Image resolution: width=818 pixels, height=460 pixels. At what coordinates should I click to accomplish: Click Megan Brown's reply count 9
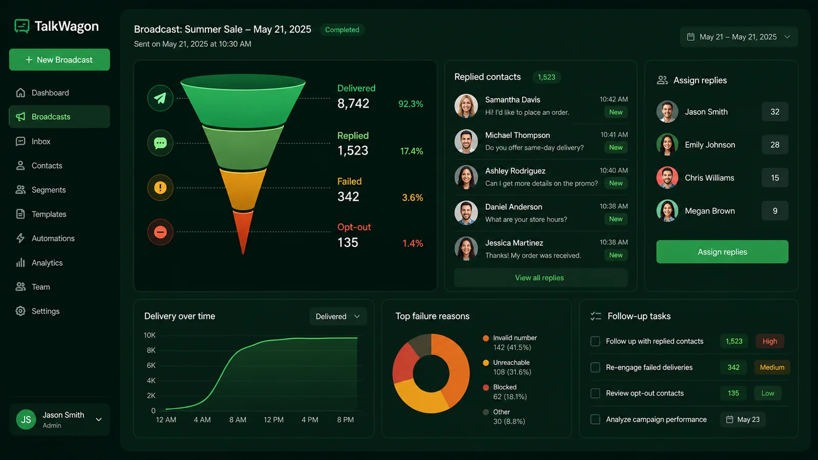click(775, 211)
